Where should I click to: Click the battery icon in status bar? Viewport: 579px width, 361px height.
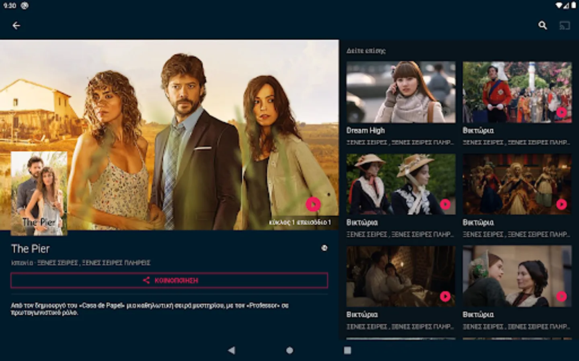[573, 6]
